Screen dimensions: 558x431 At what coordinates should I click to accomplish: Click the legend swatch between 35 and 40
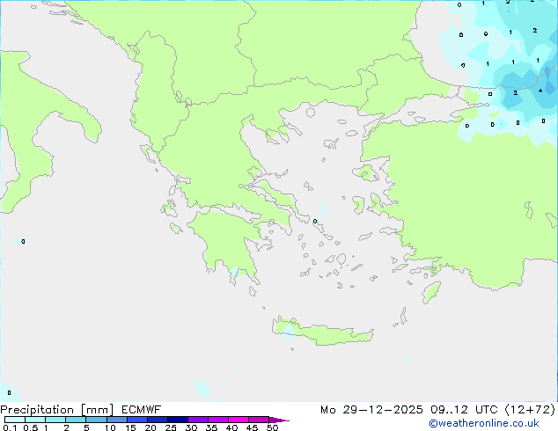[x=218, y=420]
